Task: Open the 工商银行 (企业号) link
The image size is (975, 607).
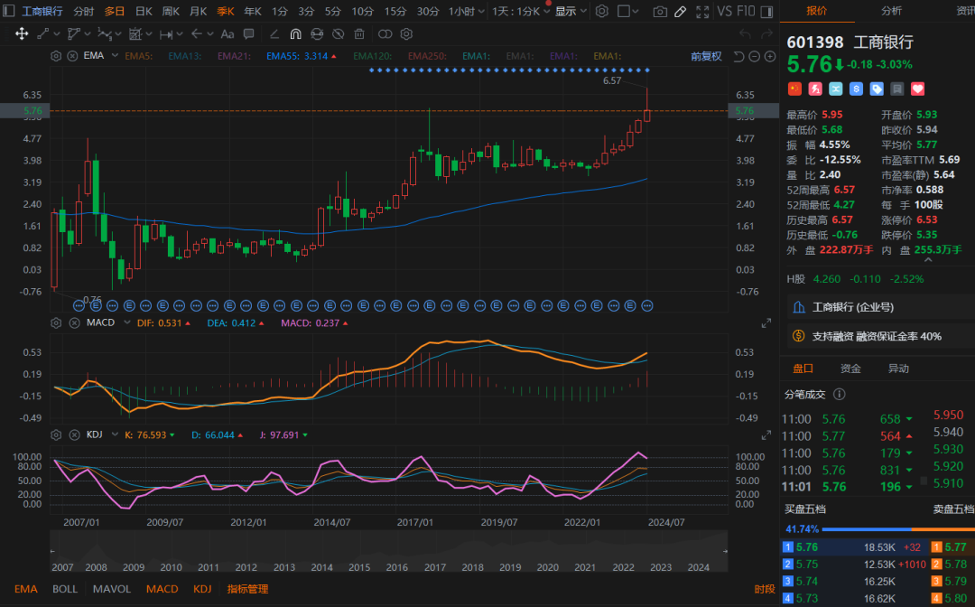Action: point(851,307)
